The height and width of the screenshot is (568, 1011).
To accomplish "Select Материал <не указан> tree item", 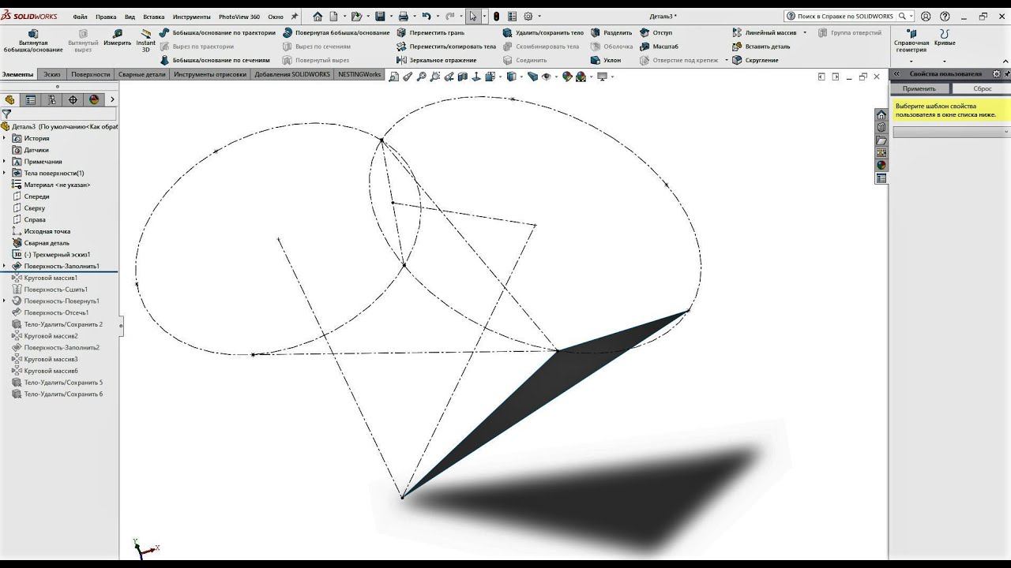I will pyautogui.click(x=51, y=185).
